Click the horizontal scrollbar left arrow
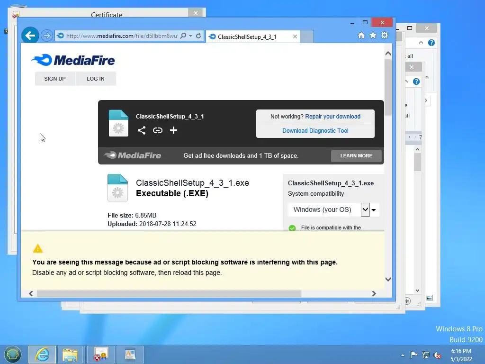Viewport: 485px width, 364px height. pos(31,293)
